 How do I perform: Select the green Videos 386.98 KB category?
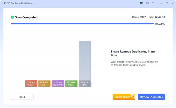[x=71, y=83]
